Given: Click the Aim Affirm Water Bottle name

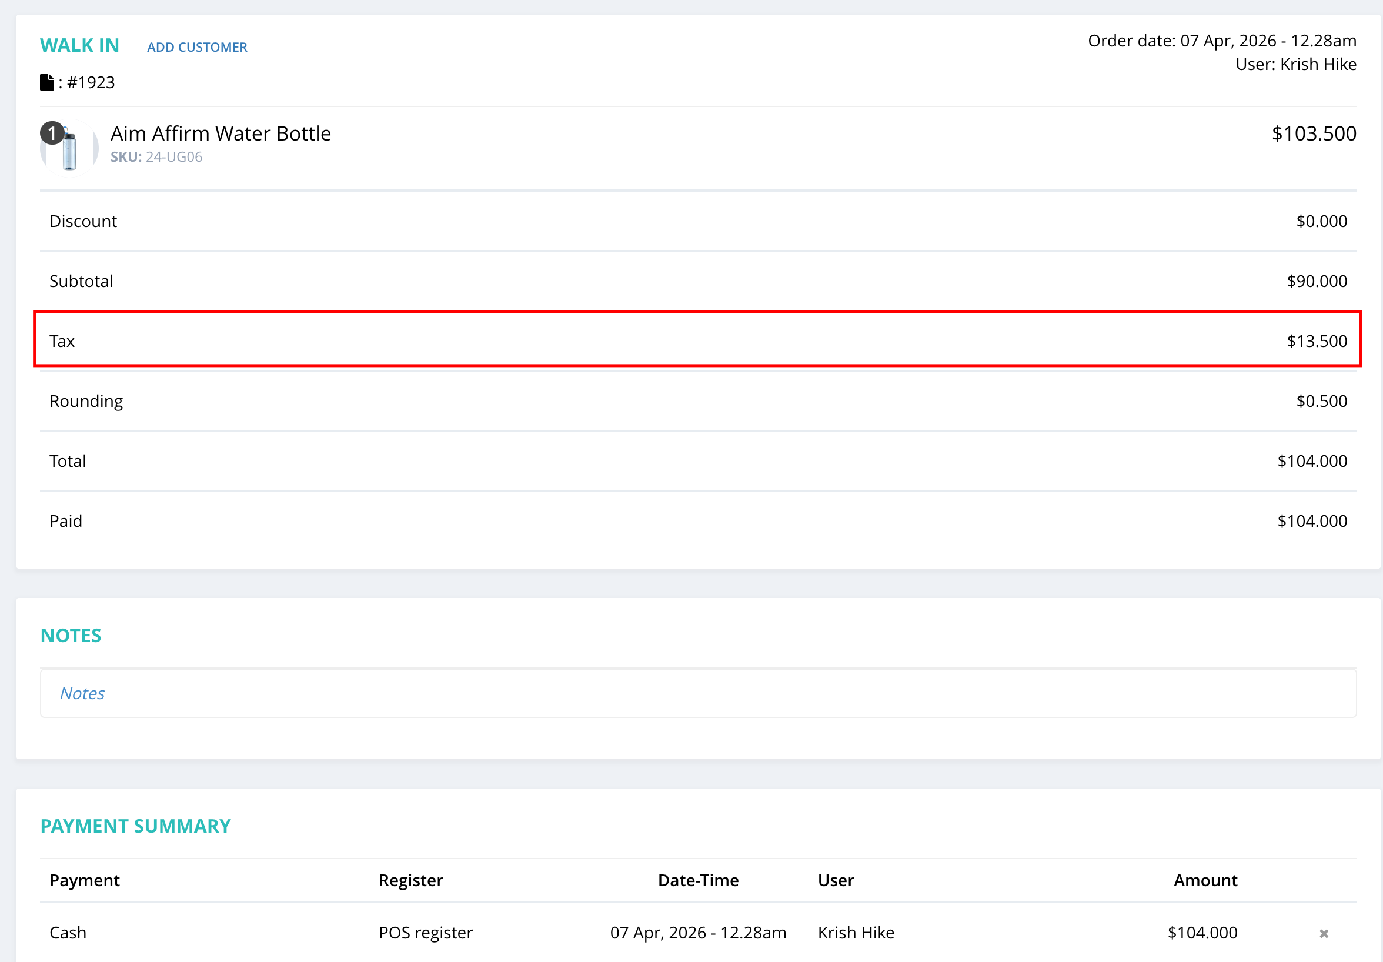Looking at the screenshot, I should coord(221,133).
